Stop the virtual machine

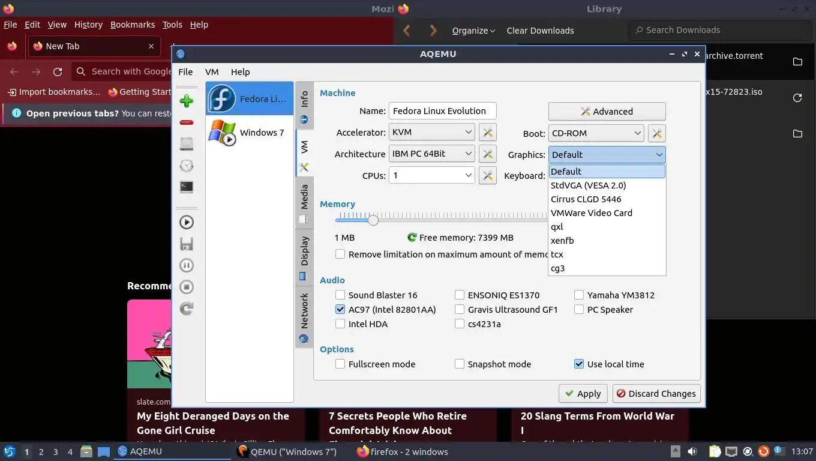(x=187, y=287)
